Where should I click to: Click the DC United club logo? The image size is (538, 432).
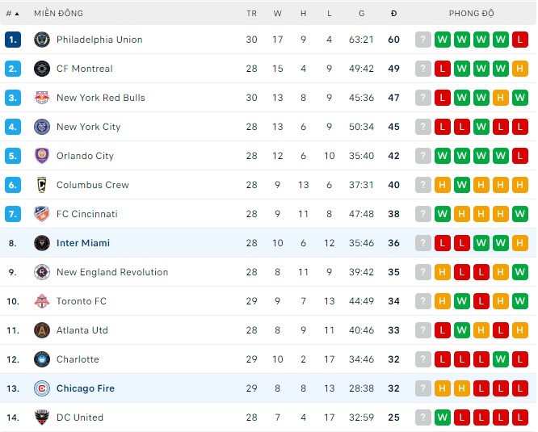(42, 417)
